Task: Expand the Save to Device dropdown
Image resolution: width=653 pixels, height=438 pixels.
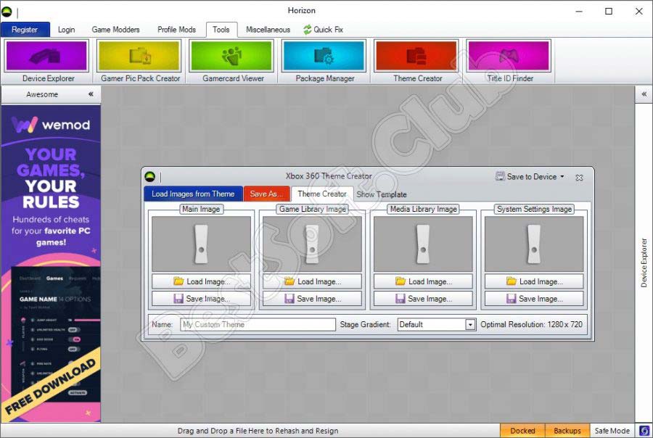Action: click(562, 177)
